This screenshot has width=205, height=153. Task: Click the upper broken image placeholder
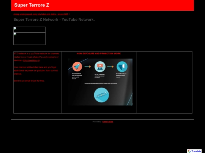[29, 29]
